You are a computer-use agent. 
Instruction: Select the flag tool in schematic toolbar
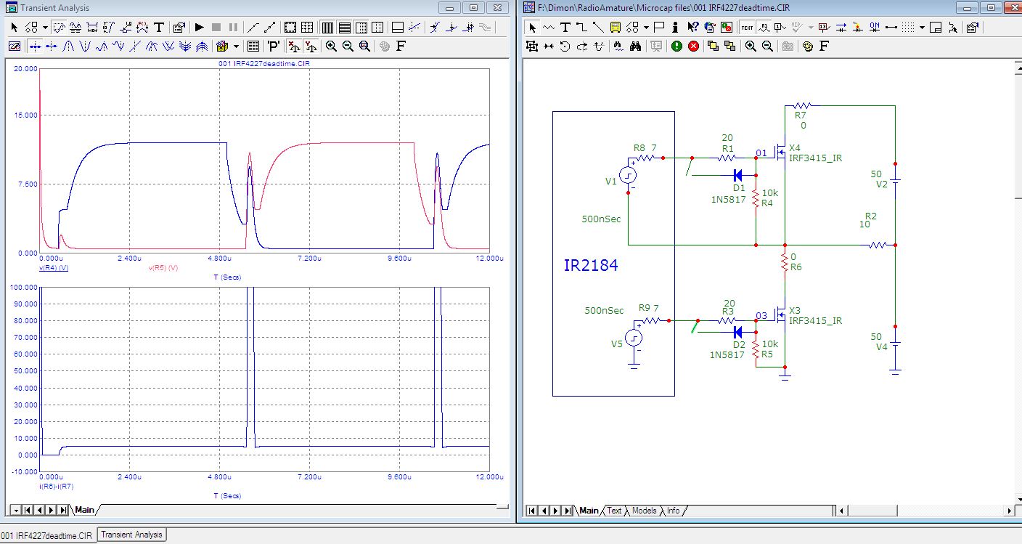click(x=659, y=28)
